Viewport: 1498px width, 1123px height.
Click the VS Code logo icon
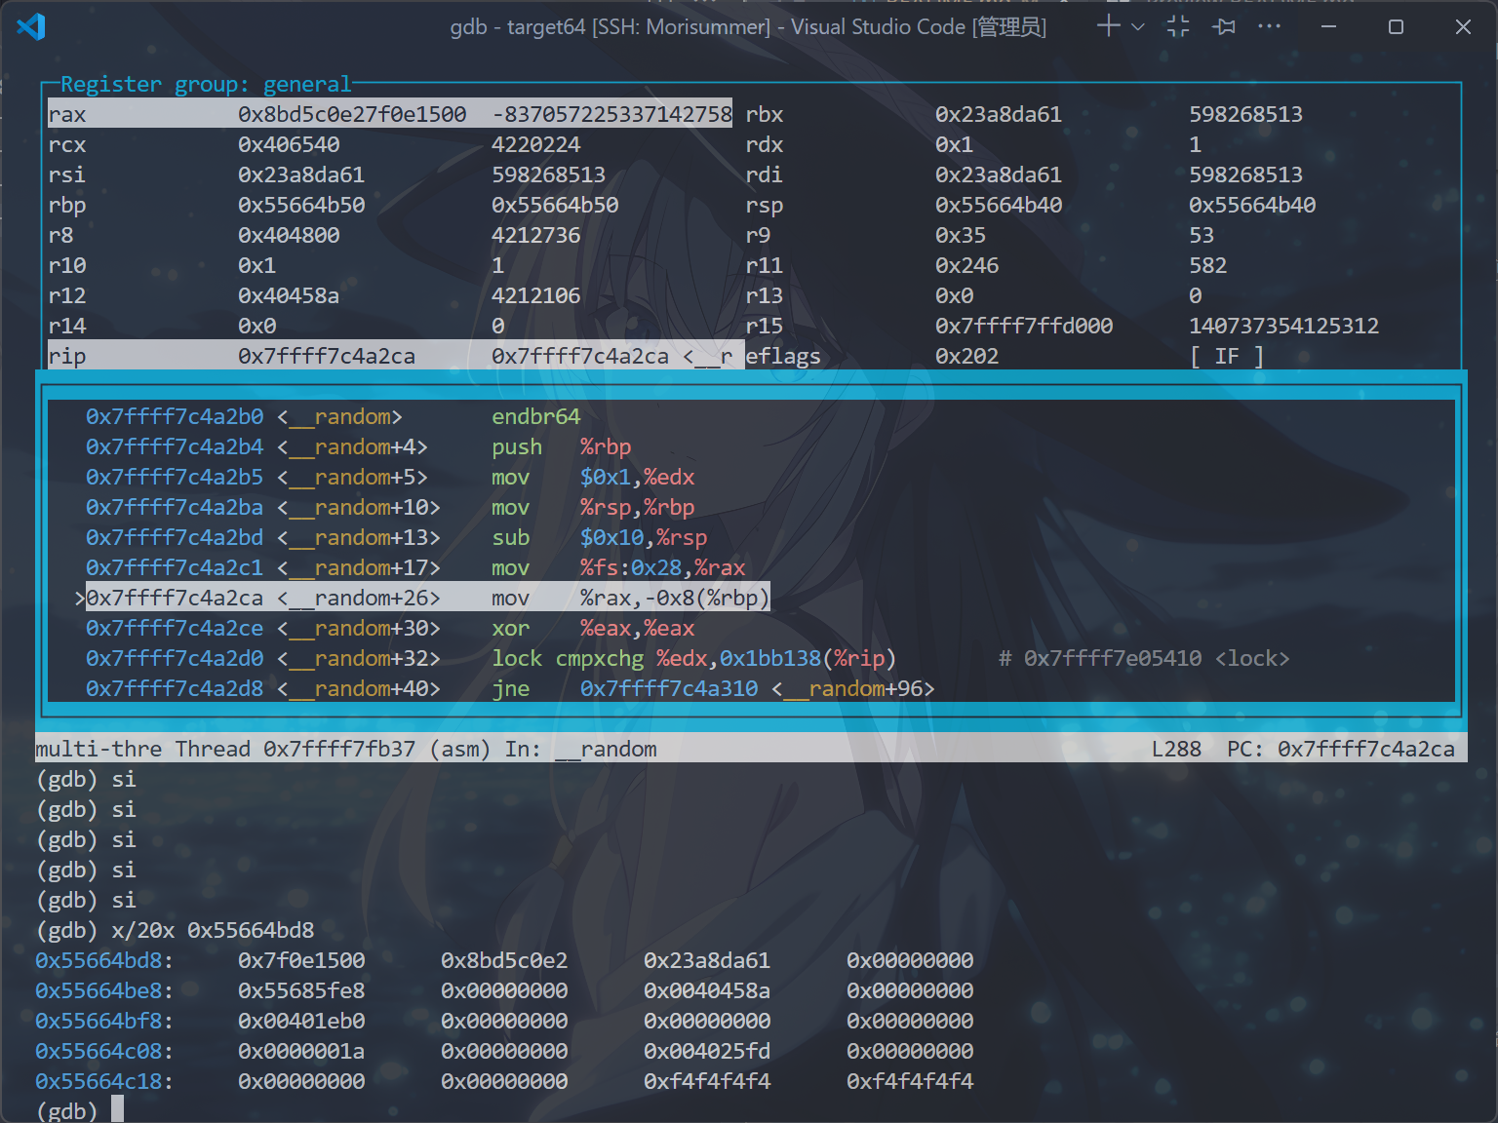(31, 26)
